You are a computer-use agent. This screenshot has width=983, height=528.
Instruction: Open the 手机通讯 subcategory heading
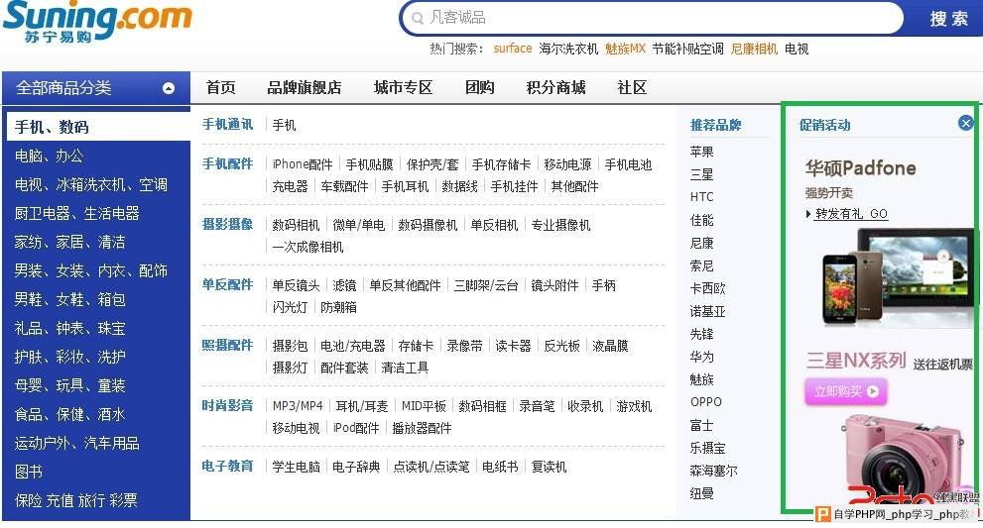[227, 125]
